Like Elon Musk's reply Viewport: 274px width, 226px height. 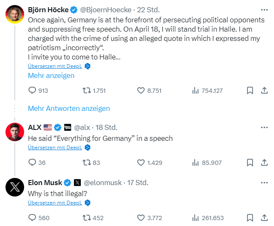[x=142, y=218]
